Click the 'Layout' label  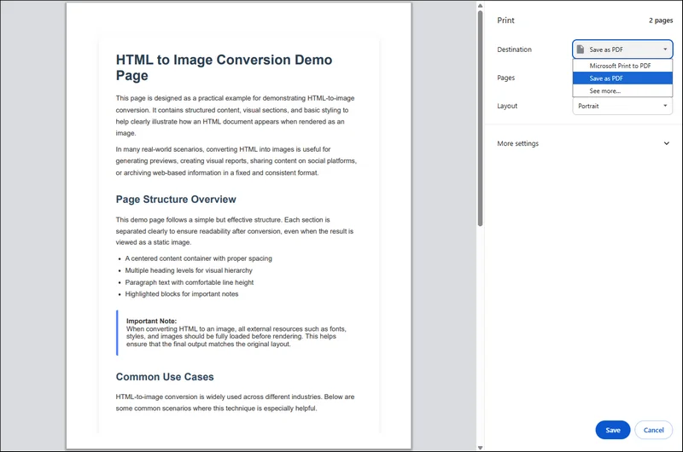pos(507,106)
